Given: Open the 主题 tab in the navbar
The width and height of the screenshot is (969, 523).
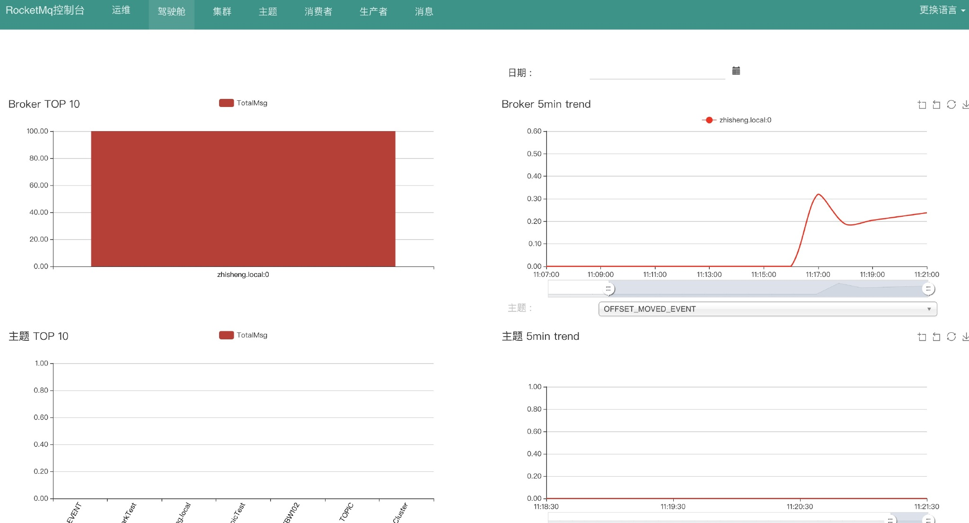Looking at the screenshot, I should tap(268, 11).
